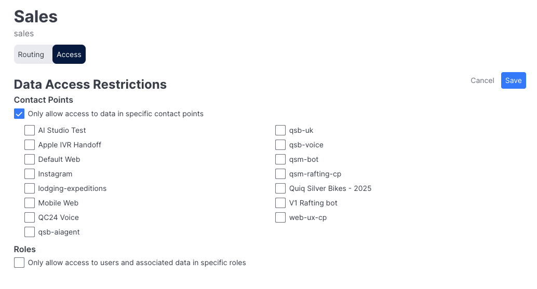The width and height of the screenshot is (537, 289).
Task: Select Quiq Silver Bikes - 2025 checkbox
Action: click(280, 188)
